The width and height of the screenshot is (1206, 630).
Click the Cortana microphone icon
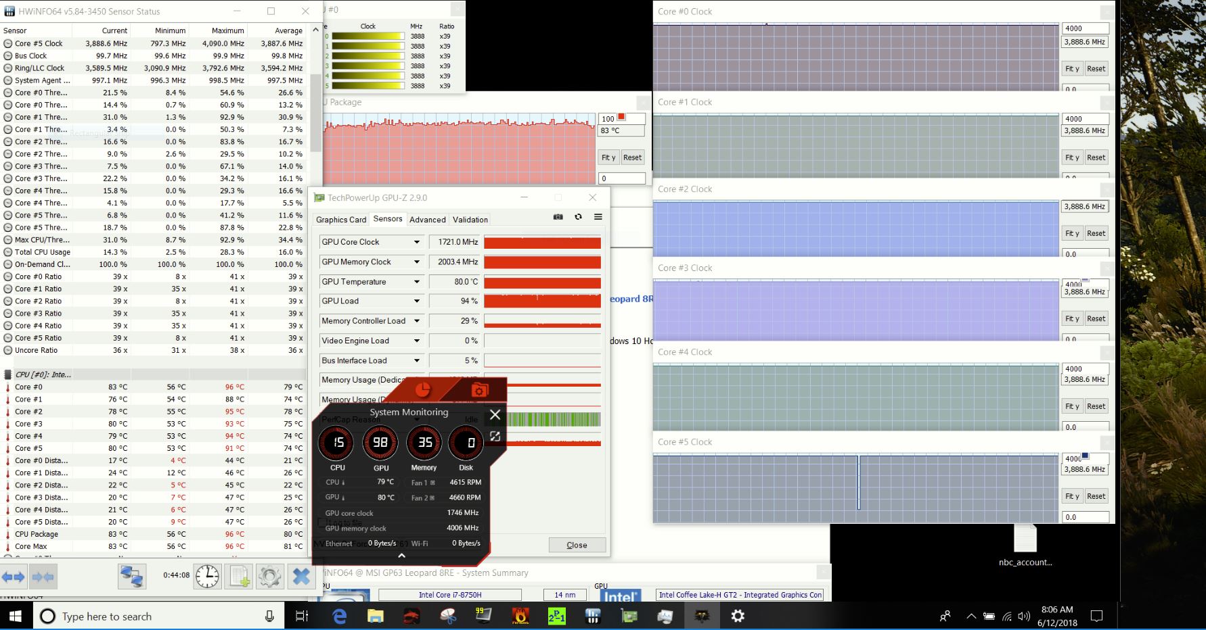click(x=269, y=616)
